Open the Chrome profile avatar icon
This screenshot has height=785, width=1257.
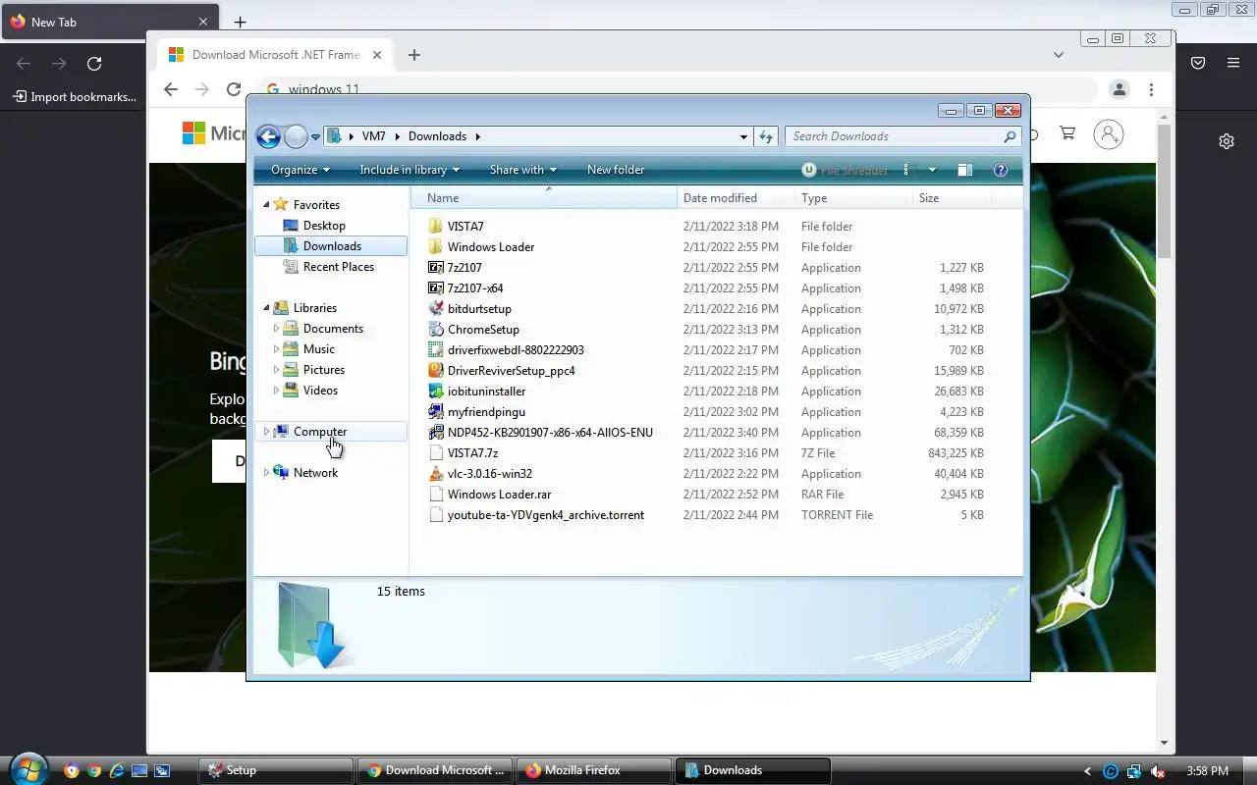[1119, 89]
